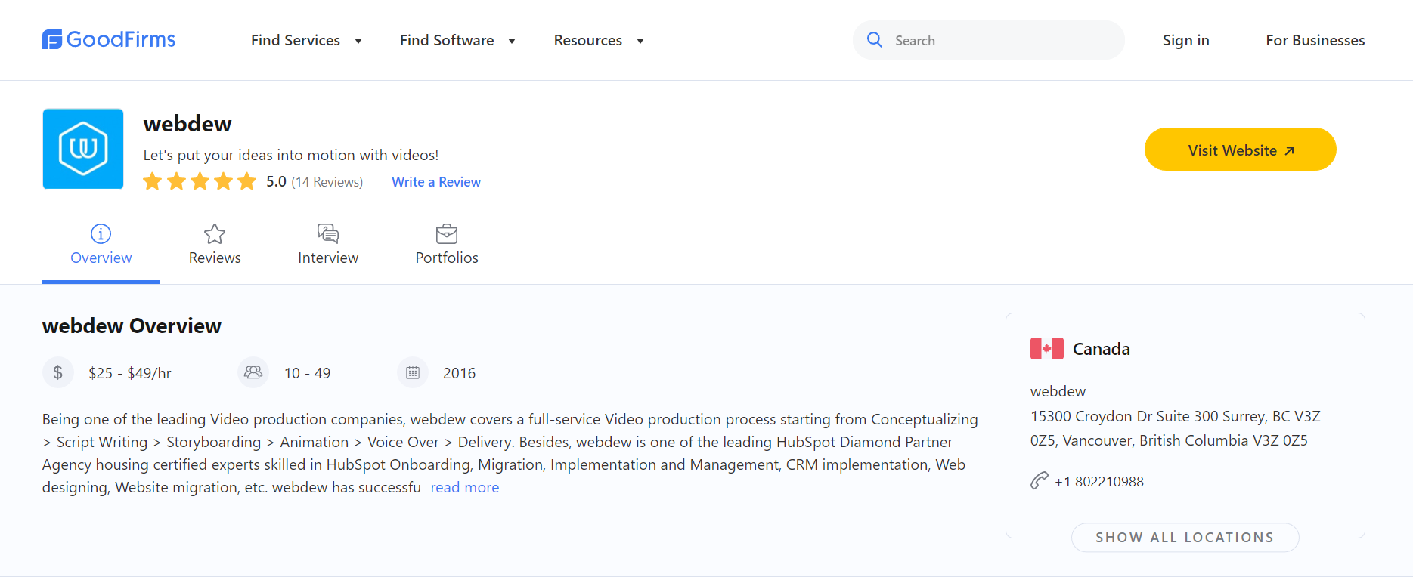Switch to the Reviews tab
This screenshot has height=580, width=1413.
coord(215,258)
